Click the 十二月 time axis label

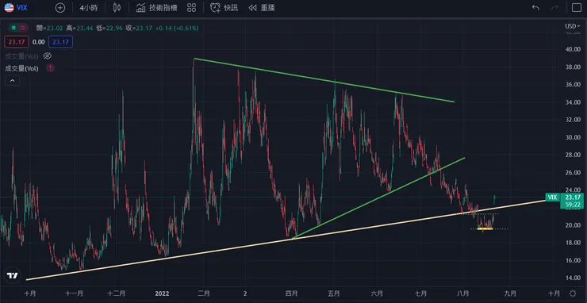click(117, 293)
